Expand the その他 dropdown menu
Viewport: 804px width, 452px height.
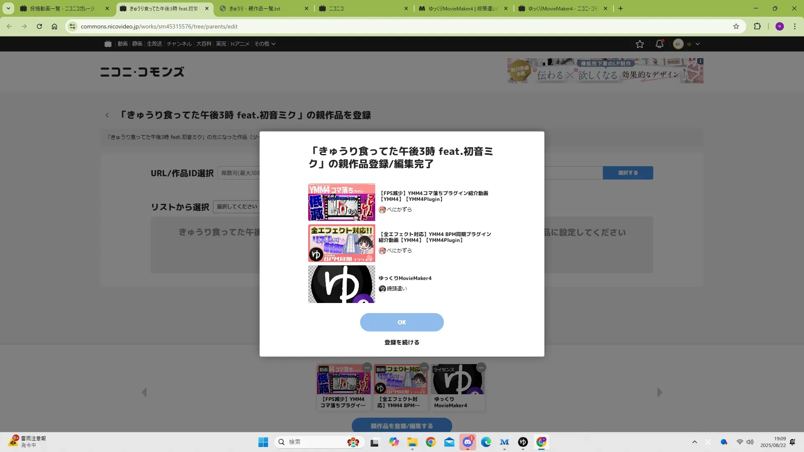point(265,44)
